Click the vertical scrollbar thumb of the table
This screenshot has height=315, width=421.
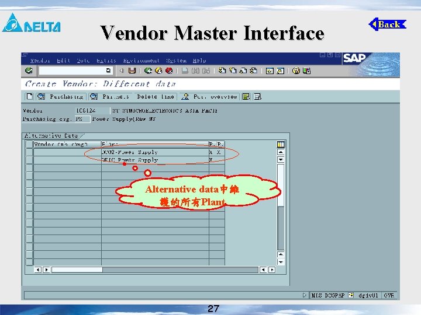(281, 185)
